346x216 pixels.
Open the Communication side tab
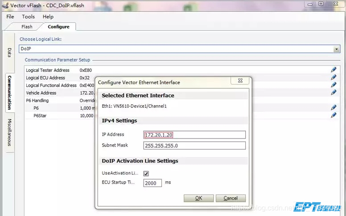9,93
